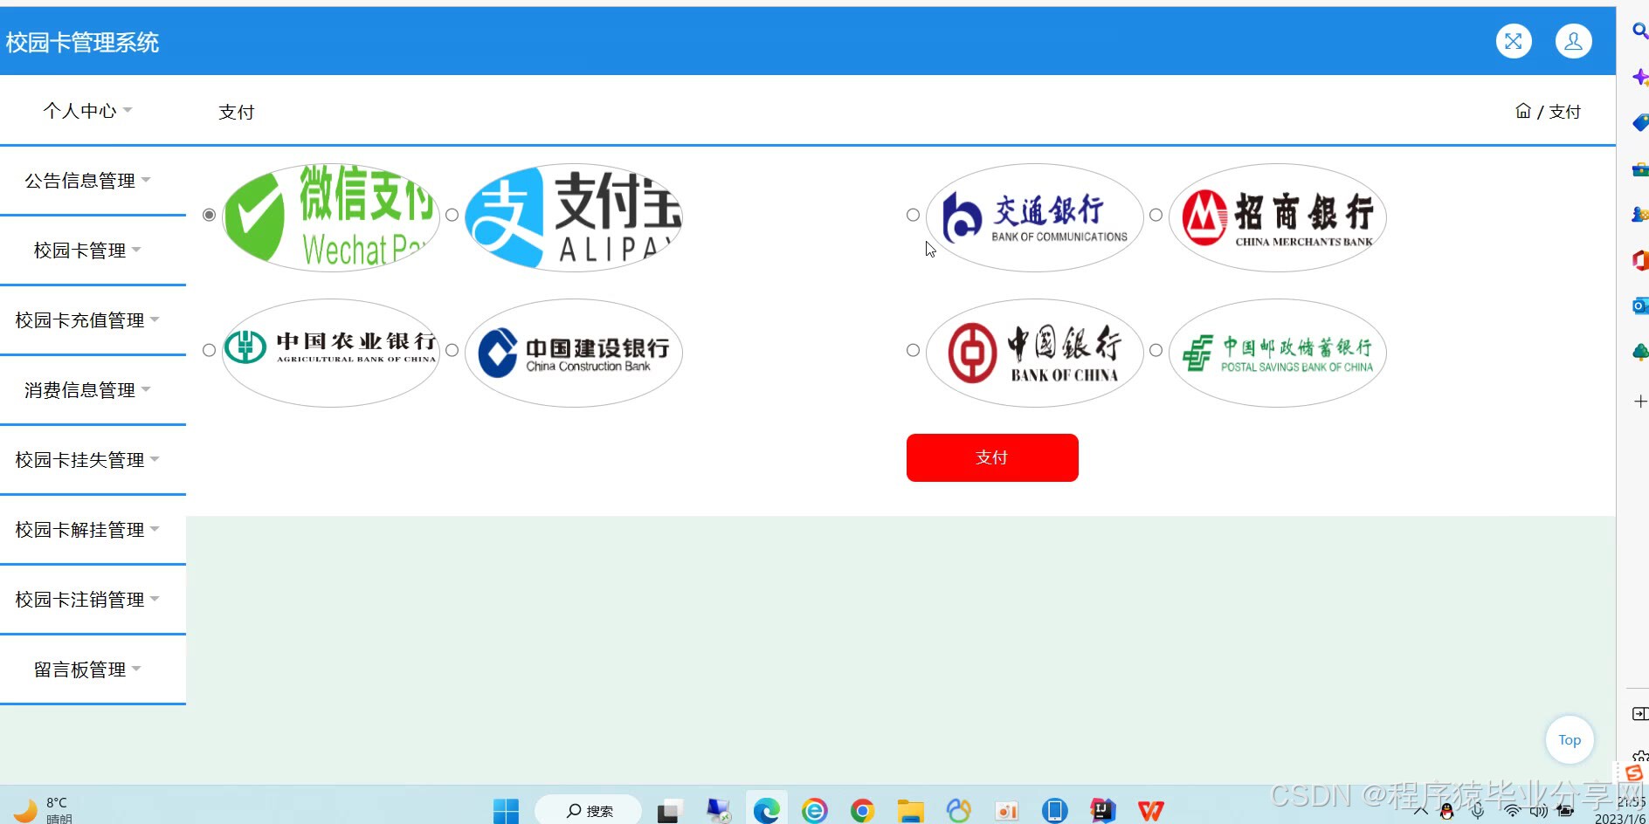
Task: Select the China Construction Bank radio button
Action: 452,350
